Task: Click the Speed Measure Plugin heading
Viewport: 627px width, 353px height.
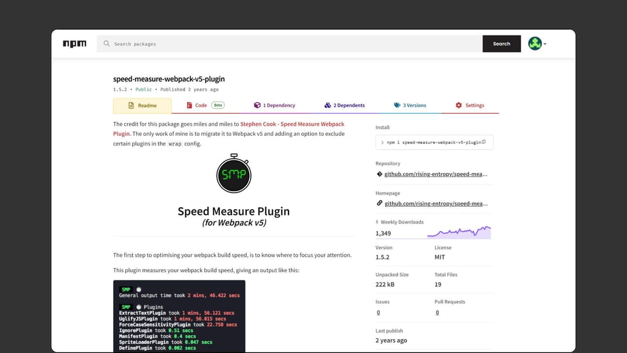Action: (x=233, y=211)
